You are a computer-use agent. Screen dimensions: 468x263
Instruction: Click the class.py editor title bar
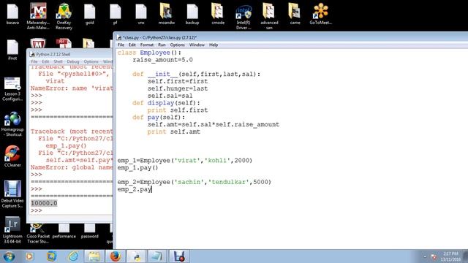click(x=291, y=37)
